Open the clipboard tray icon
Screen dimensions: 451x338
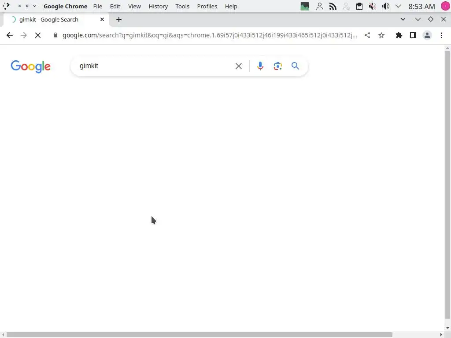pos(359,6)
